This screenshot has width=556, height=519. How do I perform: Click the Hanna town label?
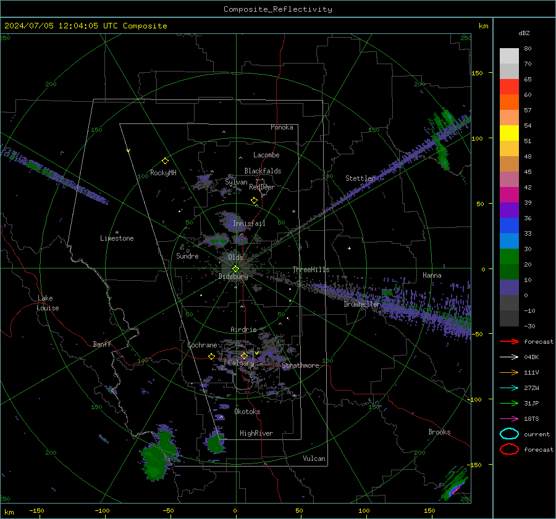click(432, 275)
